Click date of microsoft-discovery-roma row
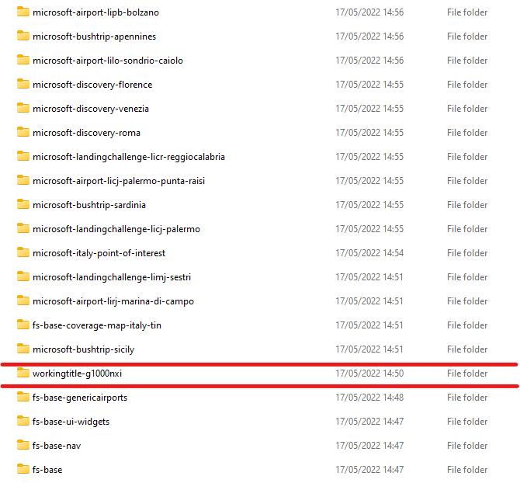This screenshot has width=520, height=483. 369,133
